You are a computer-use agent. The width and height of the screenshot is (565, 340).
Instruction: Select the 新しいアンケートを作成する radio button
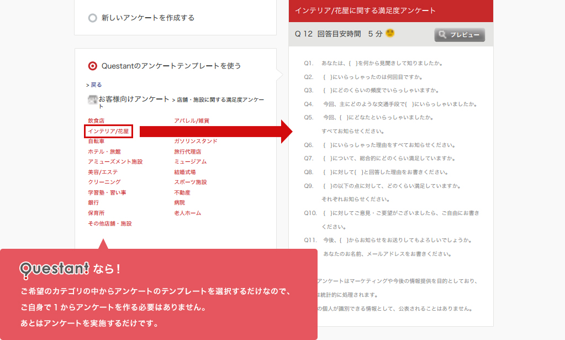pos(93,18)
